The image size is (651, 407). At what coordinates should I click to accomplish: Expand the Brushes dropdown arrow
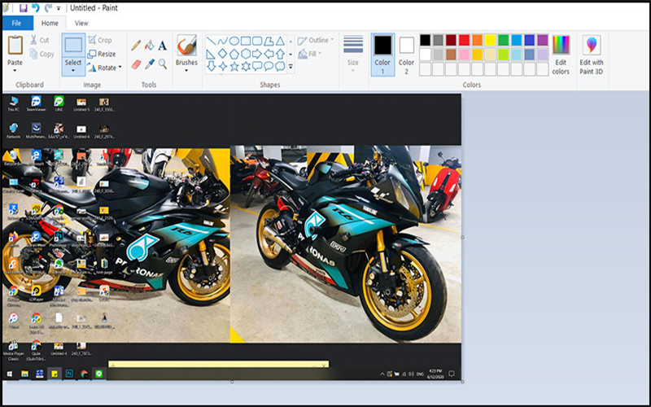(x=186, y=70)
